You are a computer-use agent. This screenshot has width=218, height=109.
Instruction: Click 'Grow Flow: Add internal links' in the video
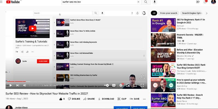81,53
